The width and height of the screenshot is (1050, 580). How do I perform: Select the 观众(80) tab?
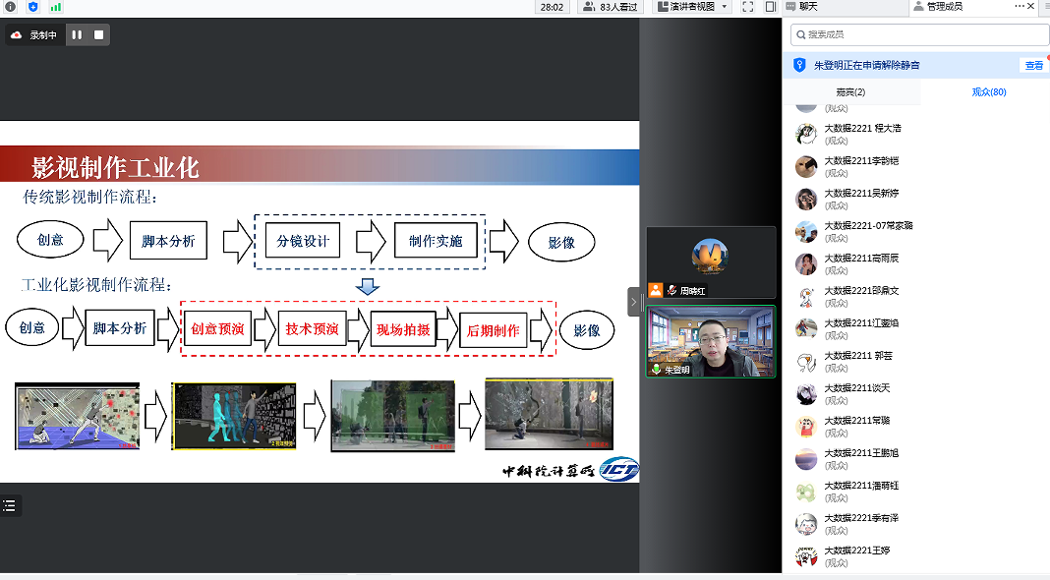[x=988, y=92]
